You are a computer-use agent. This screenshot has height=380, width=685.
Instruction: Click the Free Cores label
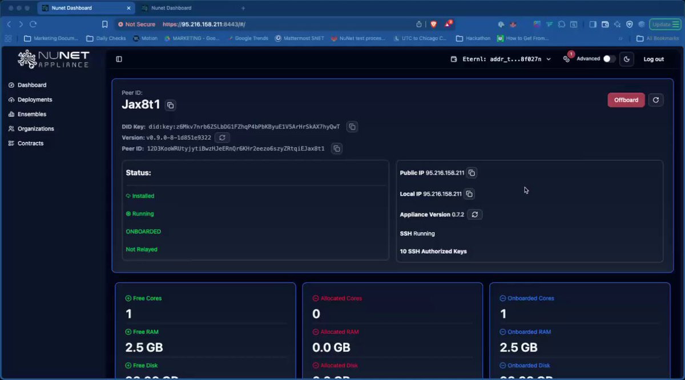pyautogui.click(x=143, y=298)
